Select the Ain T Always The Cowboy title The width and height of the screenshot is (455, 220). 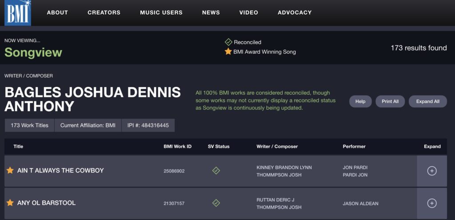pyautogui.click(x=60, y=170)
